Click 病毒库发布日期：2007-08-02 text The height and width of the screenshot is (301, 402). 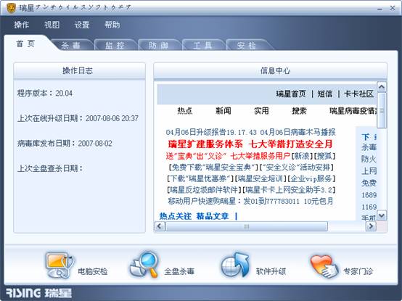click(x=65, y=143)
